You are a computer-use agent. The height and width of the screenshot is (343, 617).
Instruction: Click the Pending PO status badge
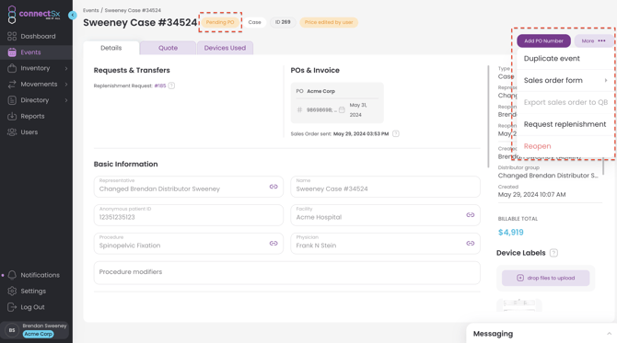click(x=220, y=22)
